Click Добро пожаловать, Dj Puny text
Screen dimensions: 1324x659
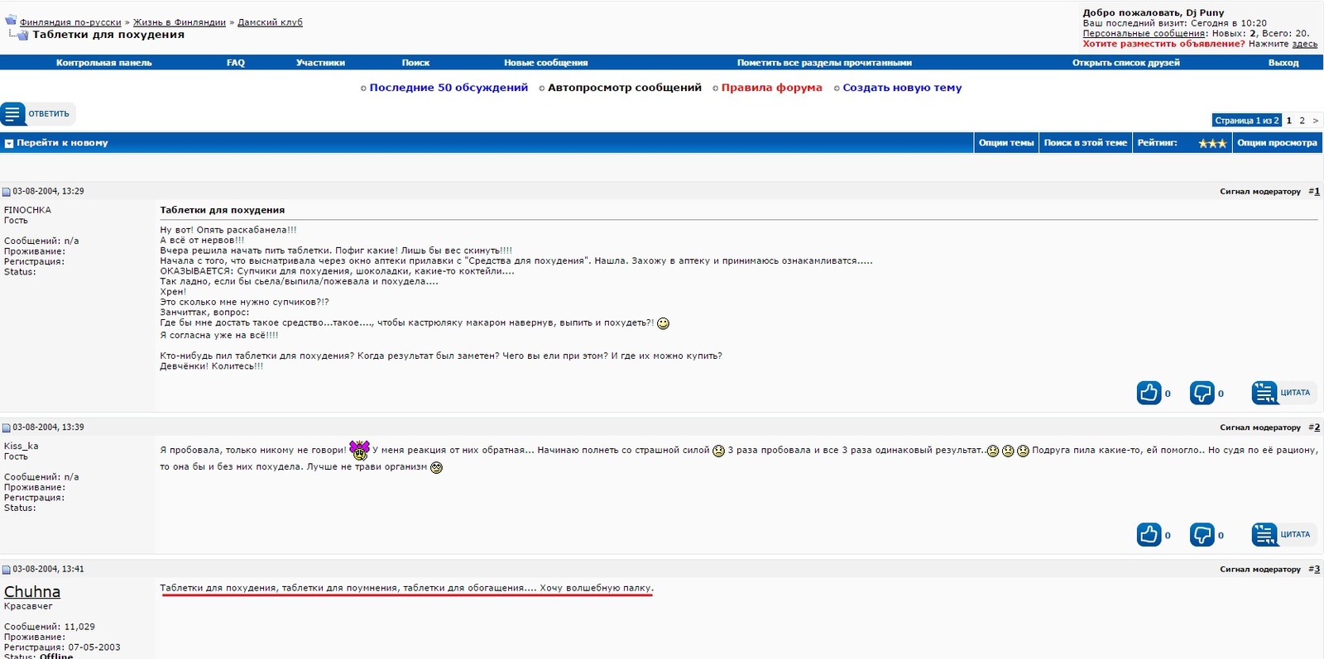tap(1153, 13)
